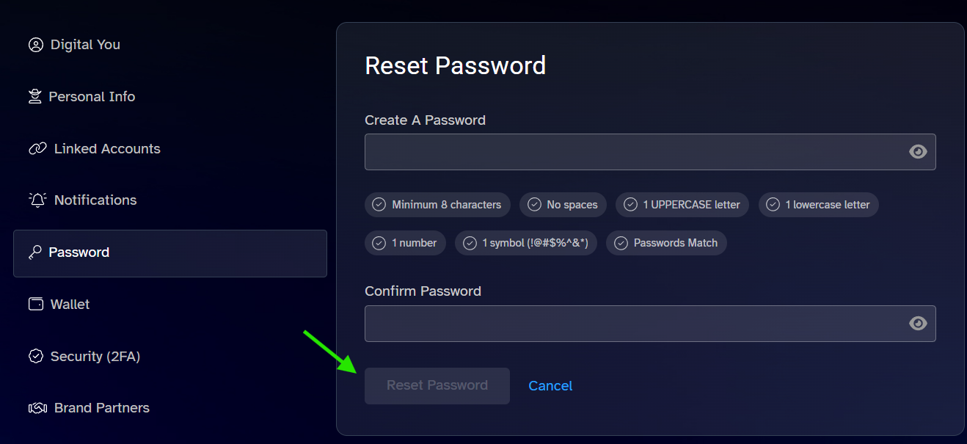
Task: Click the Security (2FA) shield icon
Action: pos(36,357)
